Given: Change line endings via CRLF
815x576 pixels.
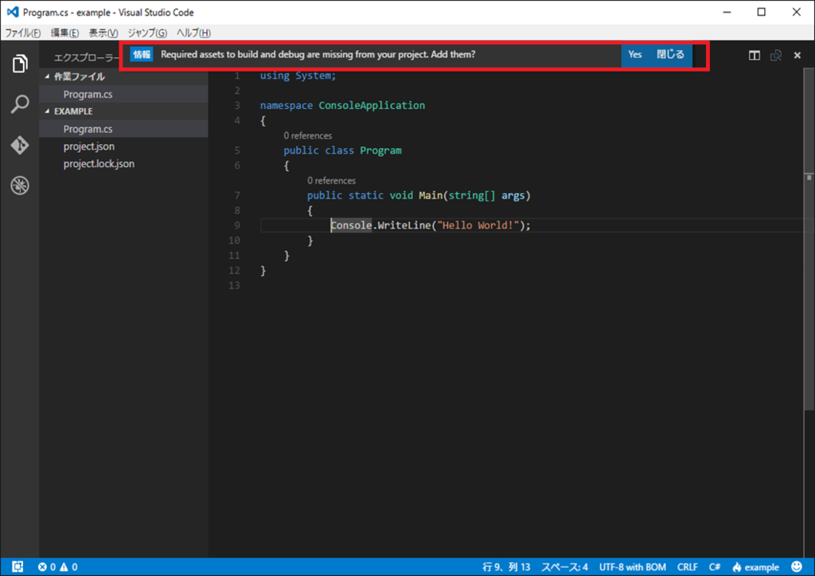Looking at the screenshot, I should coord(687,566).
